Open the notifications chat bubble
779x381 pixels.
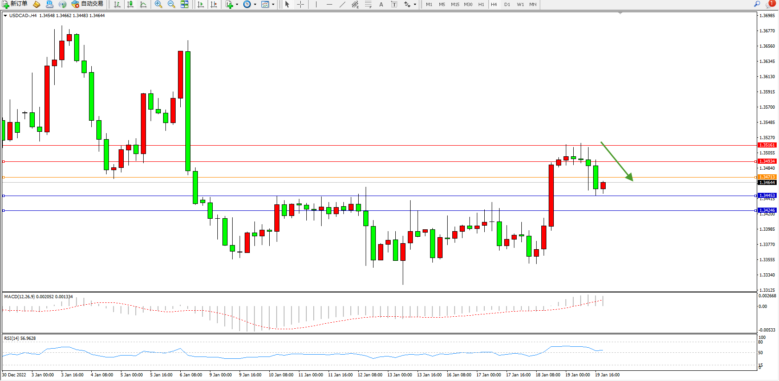click(769, 4)
